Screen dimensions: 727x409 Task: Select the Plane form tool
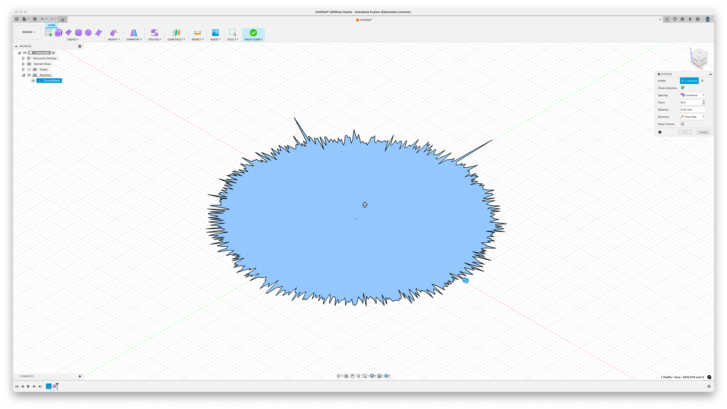click(x=69, y=33)
